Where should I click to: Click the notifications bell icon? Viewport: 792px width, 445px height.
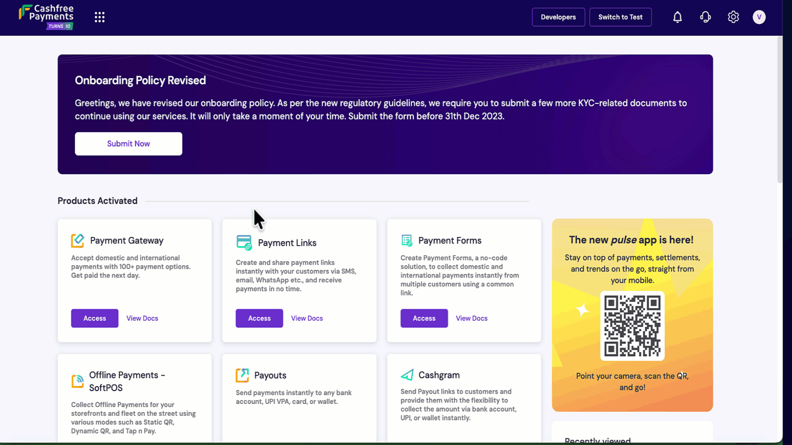(x=677, y=17)
